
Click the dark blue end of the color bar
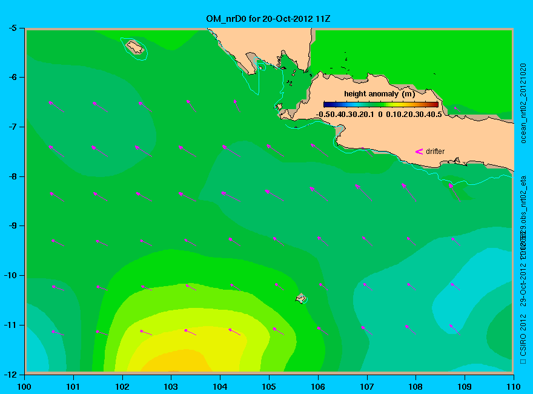[x=327, y=104]
